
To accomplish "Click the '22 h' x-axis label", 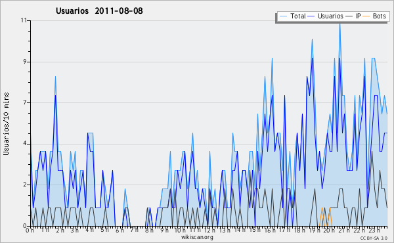I will pos(359,231).
